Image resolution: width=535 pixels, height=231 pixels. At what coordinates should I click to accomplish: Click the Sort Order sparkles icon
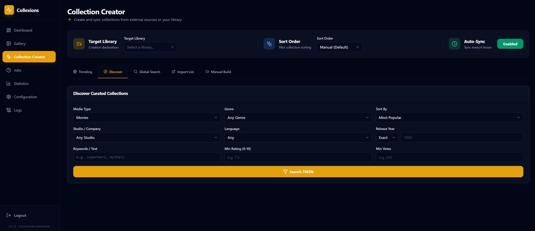pos(269,44)
